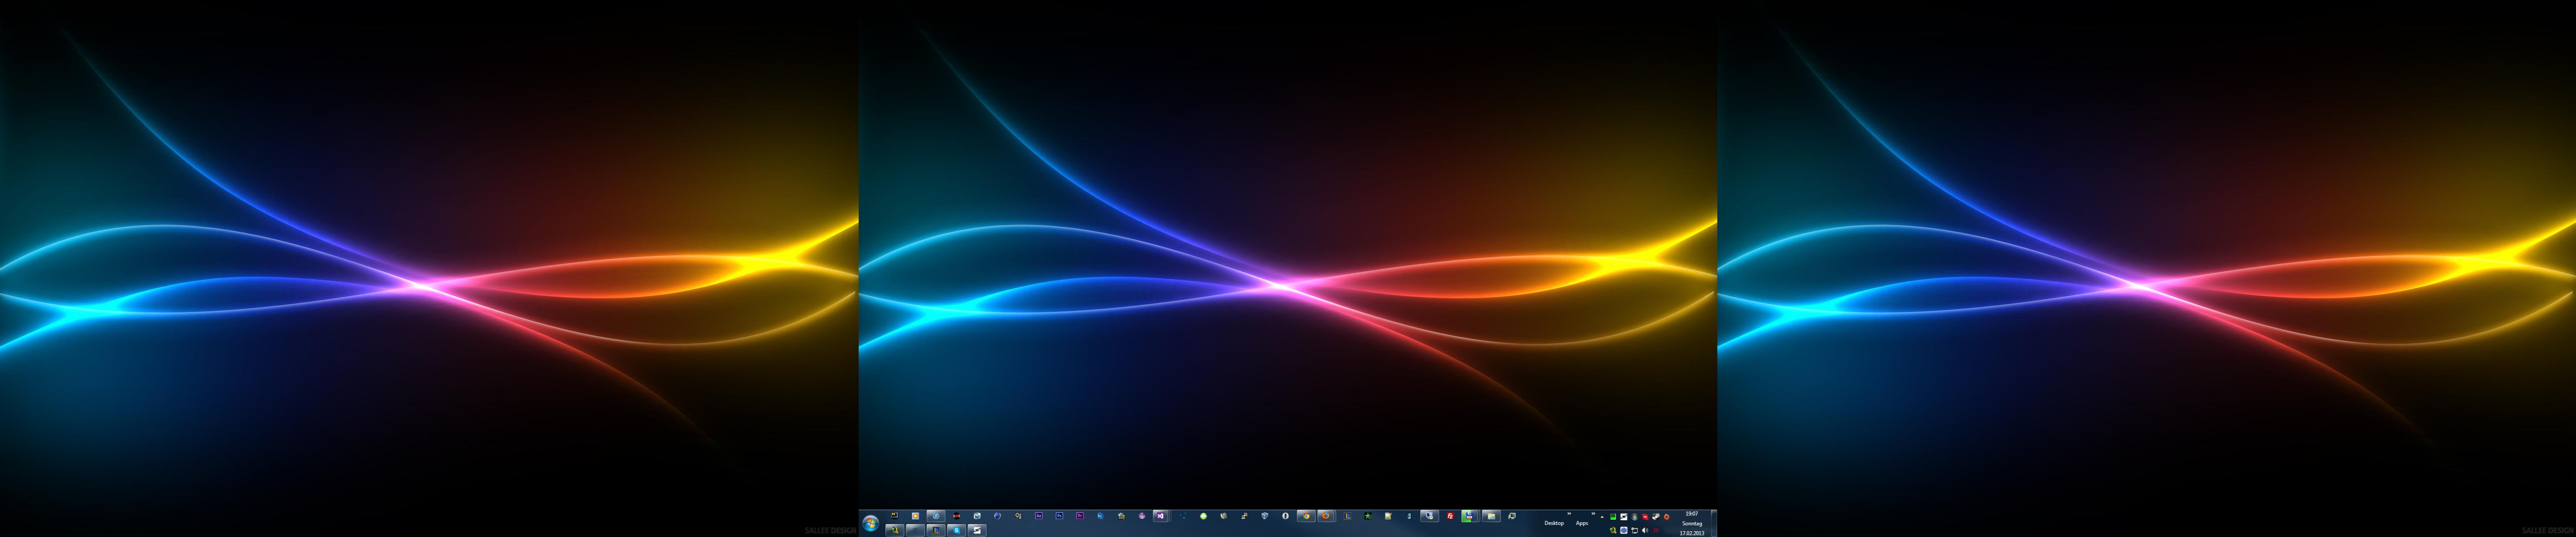Open the gear settings list icon
Viewport: 2576px width, 537px height.
pyautogui.click(x=1019, y=516)
